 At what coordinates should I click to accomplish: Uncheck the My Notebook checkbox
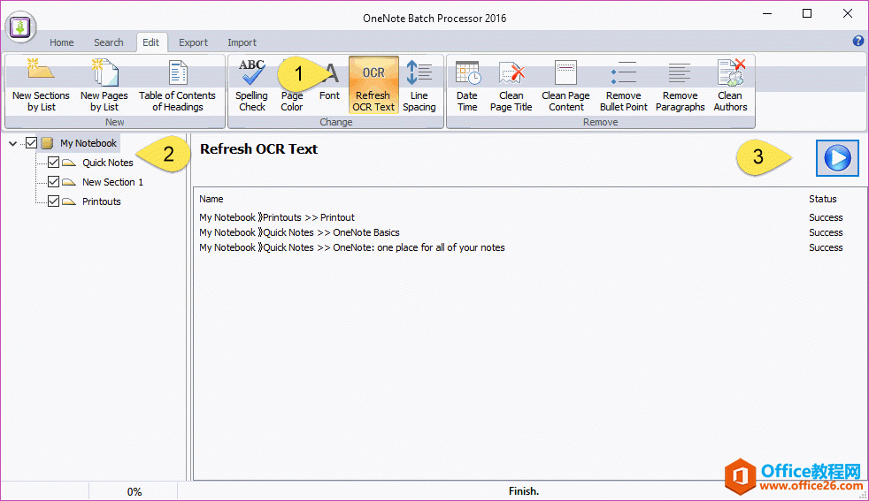32,143
